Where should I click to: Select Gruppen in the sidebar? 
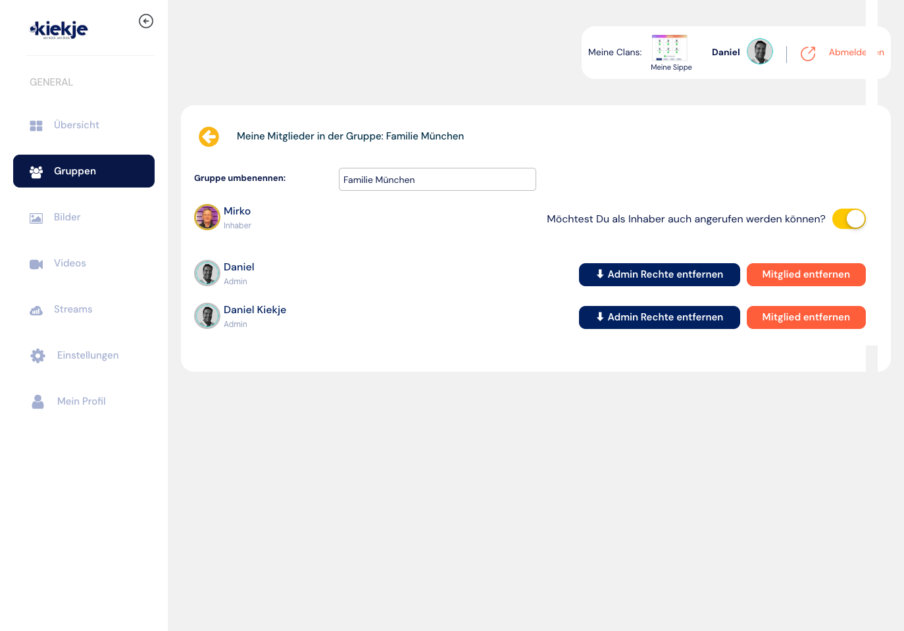(84, 171)
